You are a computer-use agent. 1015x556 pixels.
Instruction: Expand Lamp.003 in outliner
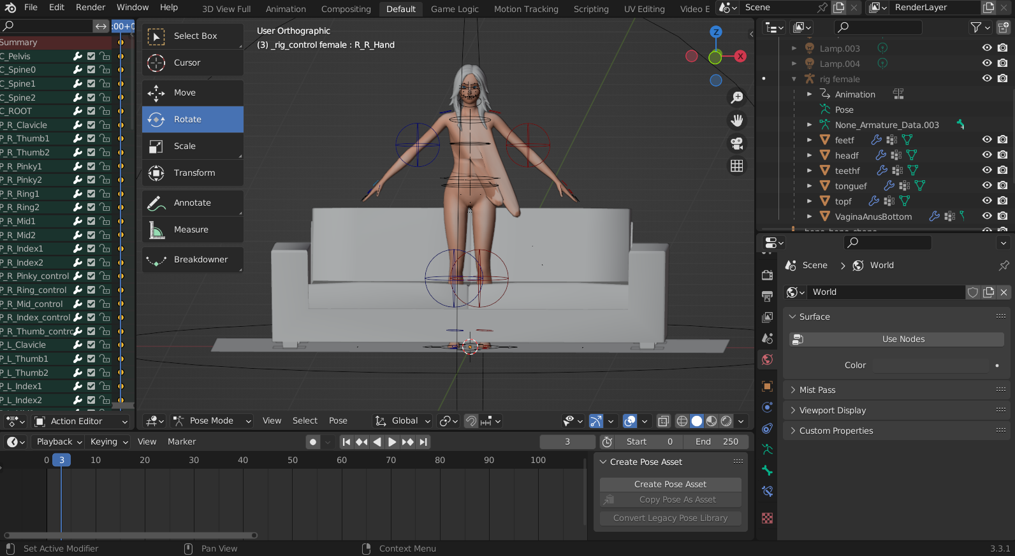[x=794, y=48]
